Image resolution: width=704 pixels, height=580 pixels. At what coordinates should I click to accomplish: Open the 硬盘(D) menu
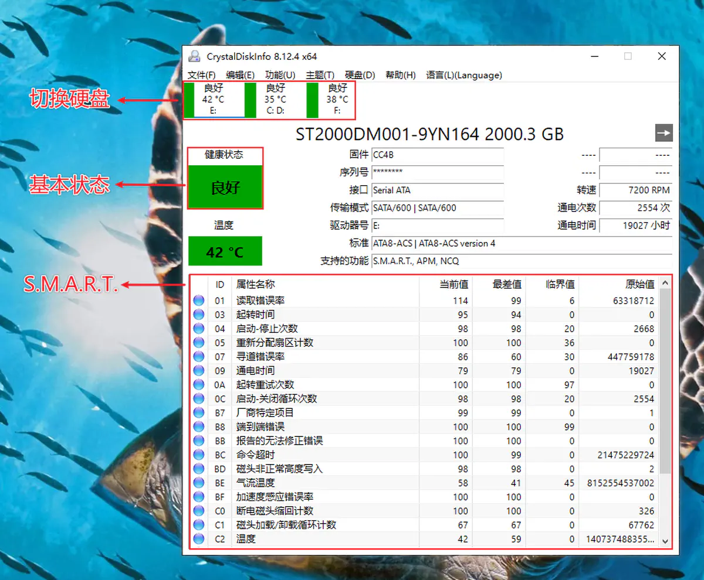point(360,75)
